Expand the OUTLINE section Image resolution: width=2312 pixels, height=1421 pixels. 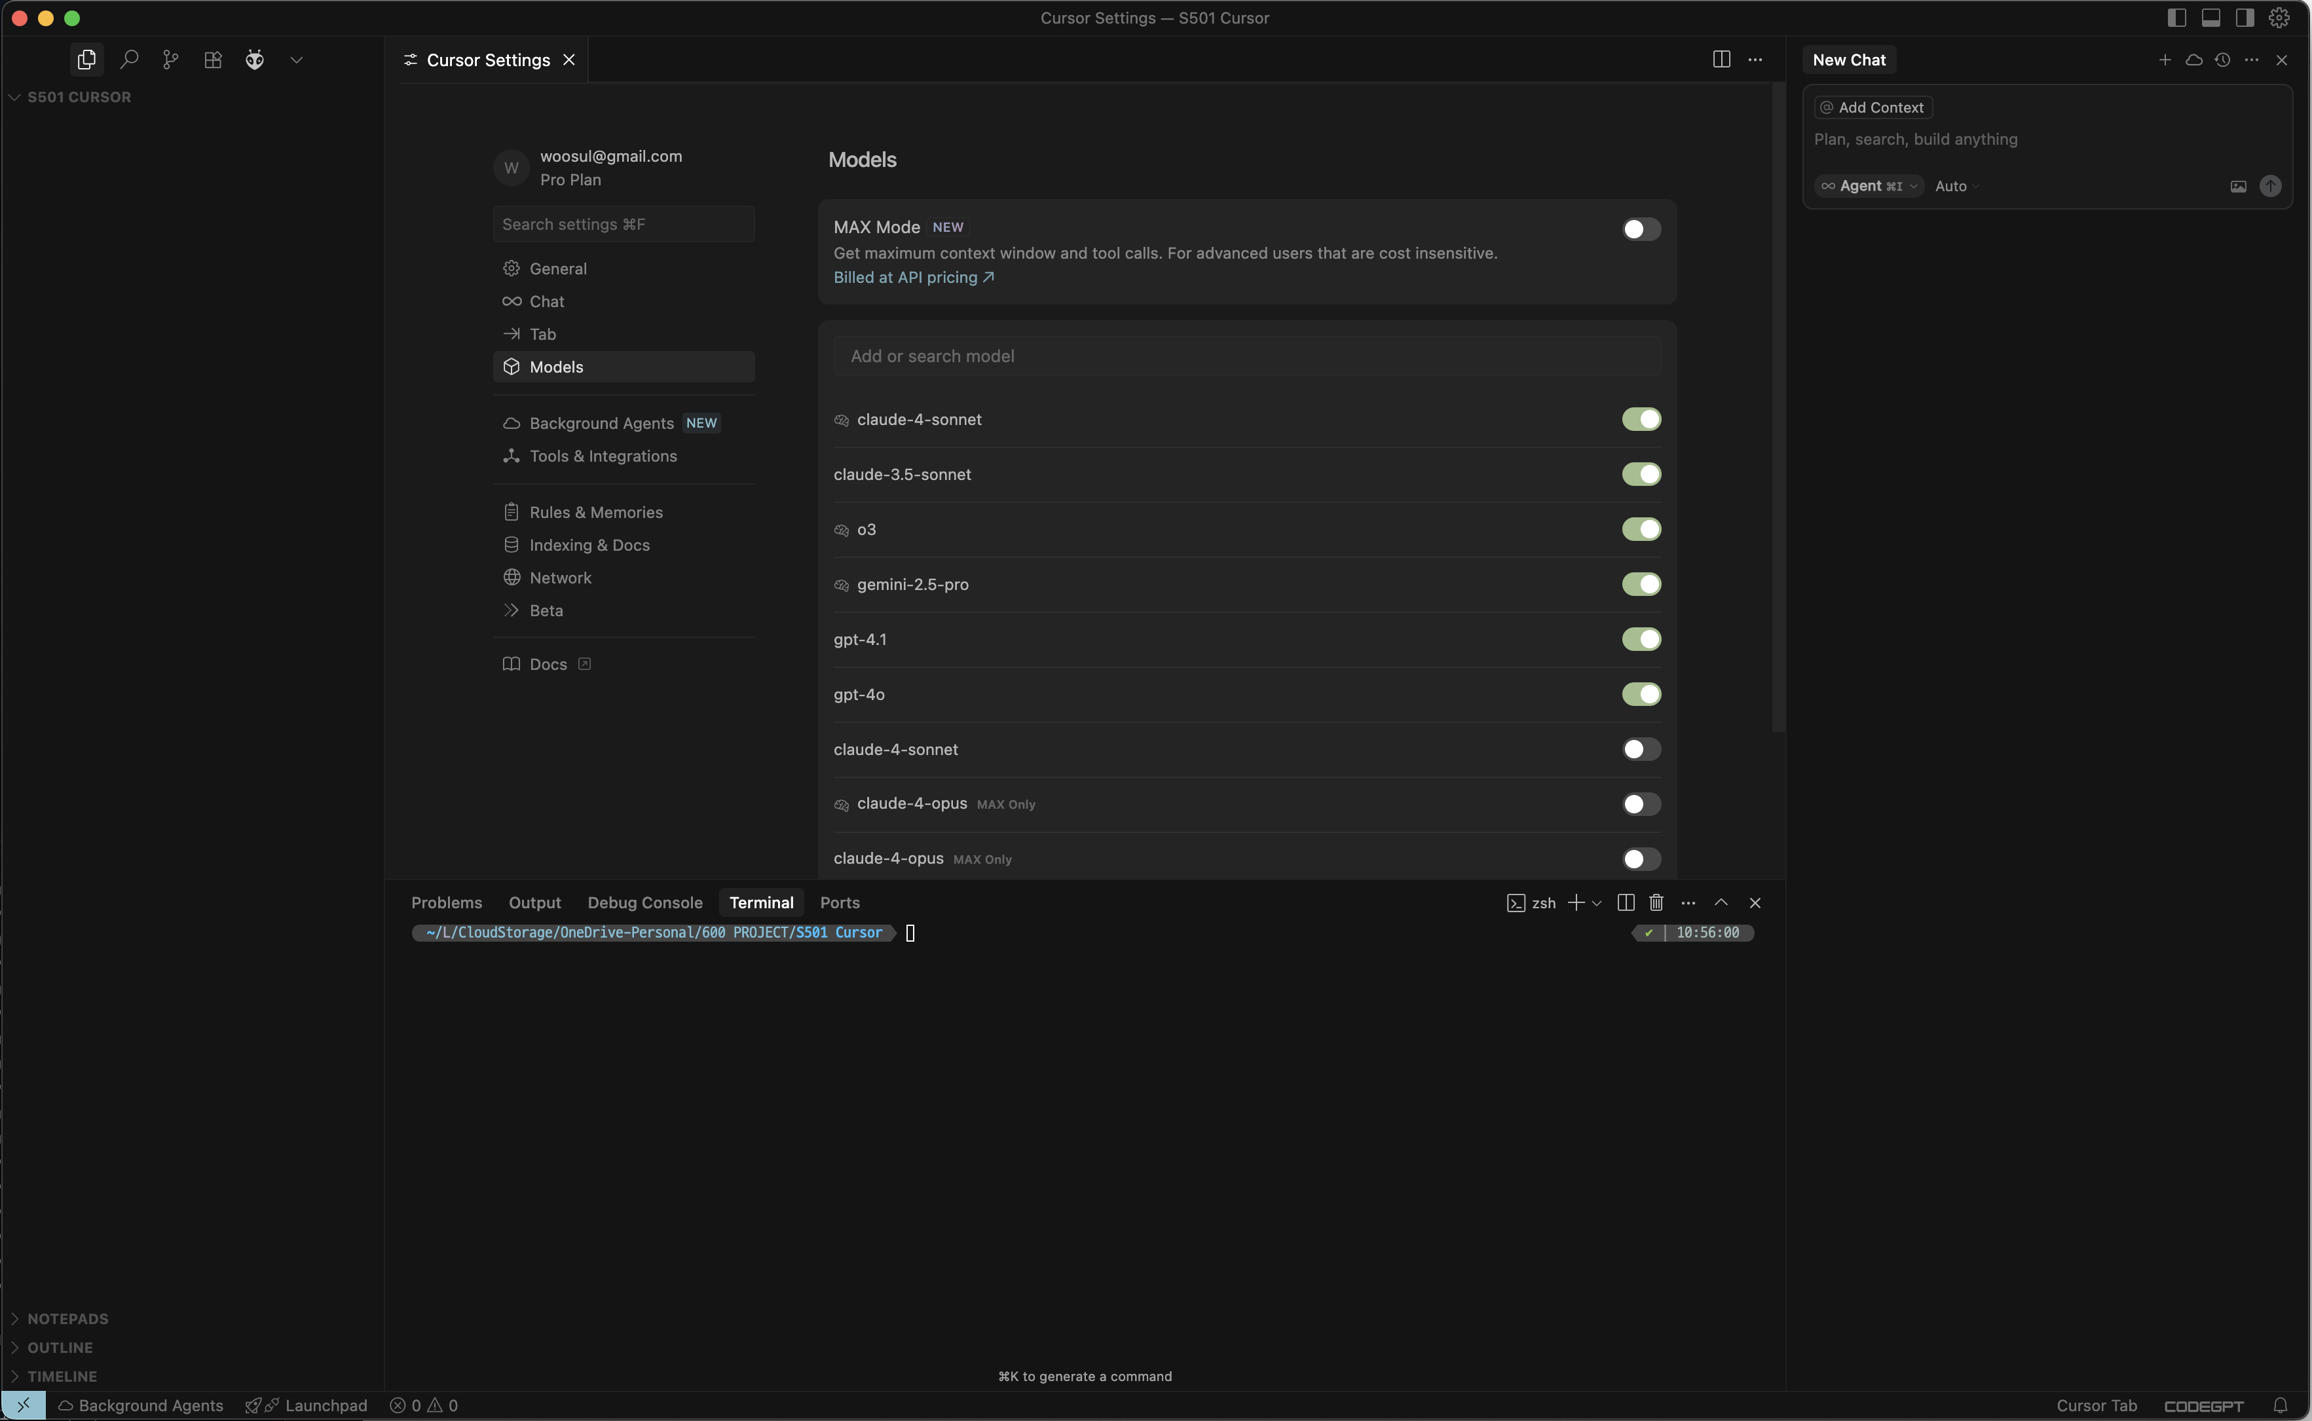tap(60, 1347)
